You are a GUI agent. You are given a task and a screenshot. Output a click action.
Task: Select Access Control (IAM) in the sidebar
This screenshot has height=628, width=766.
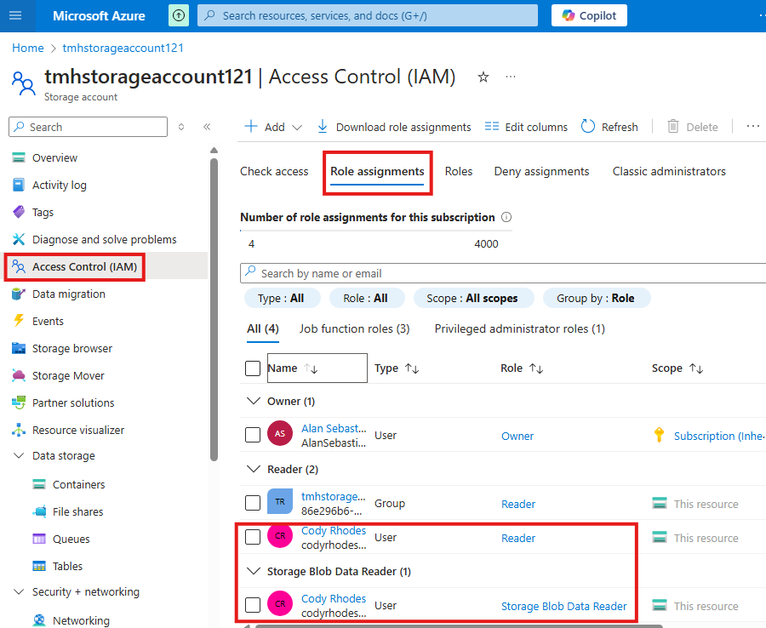84,266
